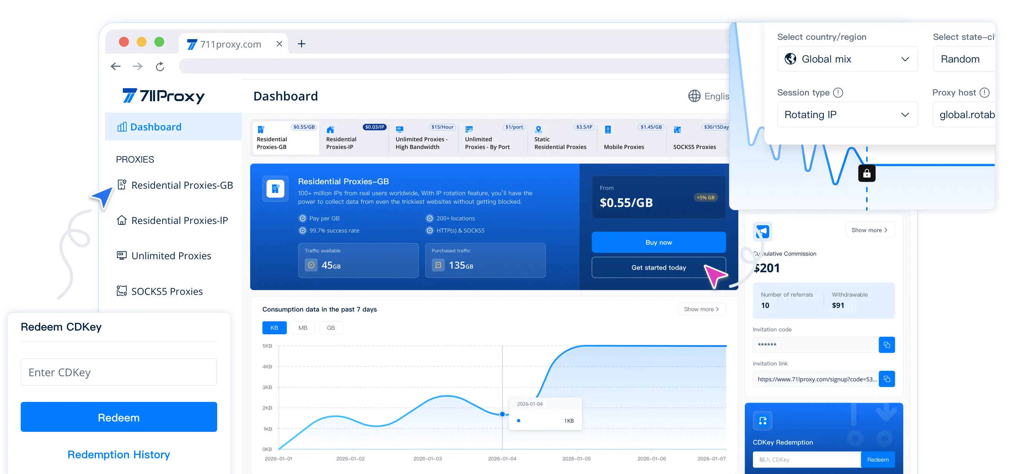Copy the invitation code with copy icon
Image resolution: width=1013 pixels, height=474 pixels.
pos(887,345)
